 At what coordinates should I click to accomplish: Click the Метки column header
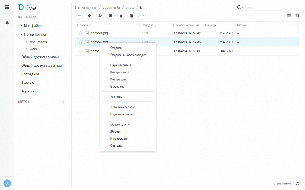click(241, 25)
